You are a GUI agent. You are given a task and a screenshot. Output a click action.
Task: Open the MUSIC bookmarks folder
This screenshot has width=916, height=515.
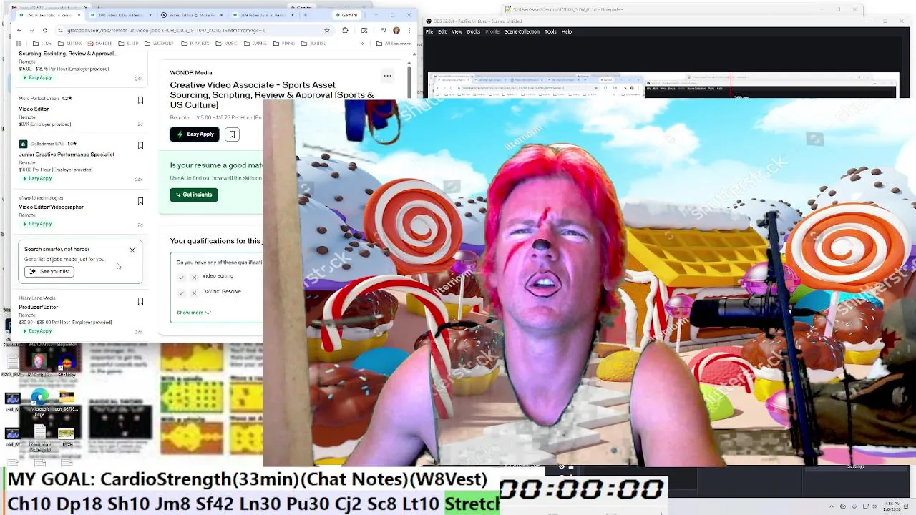(x=226, y=44)
